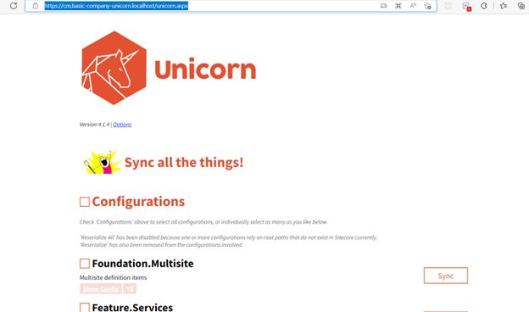Click Show Config under Foundation.Multisite
Screen dimensions: 529x312
click(x=101, y=289)
